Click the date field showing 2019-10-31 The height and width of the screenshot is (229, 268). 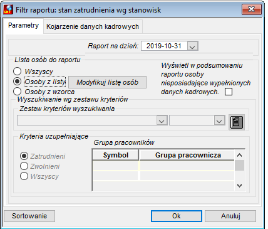pos(164,46)
